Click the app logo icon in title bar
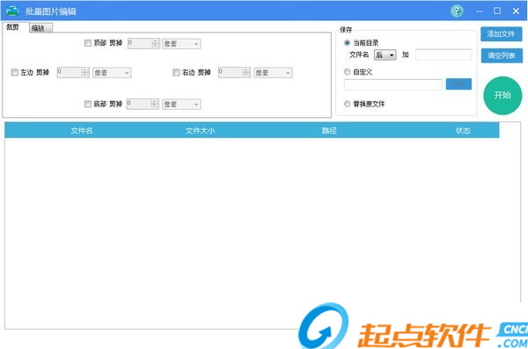This screenshot has height=349, width=528. coord(12,11)
